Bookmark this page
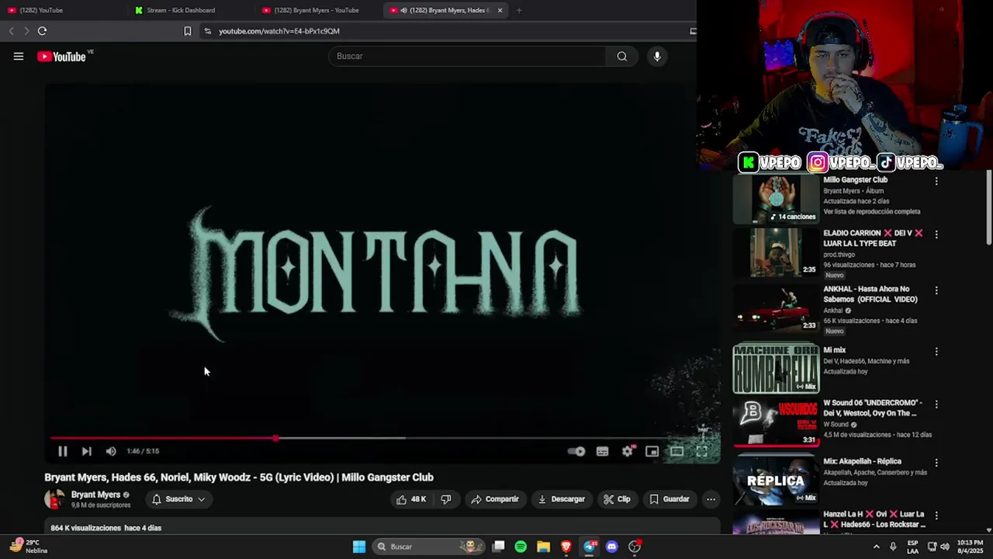This screenshot has width=993, height=559. 187,31
